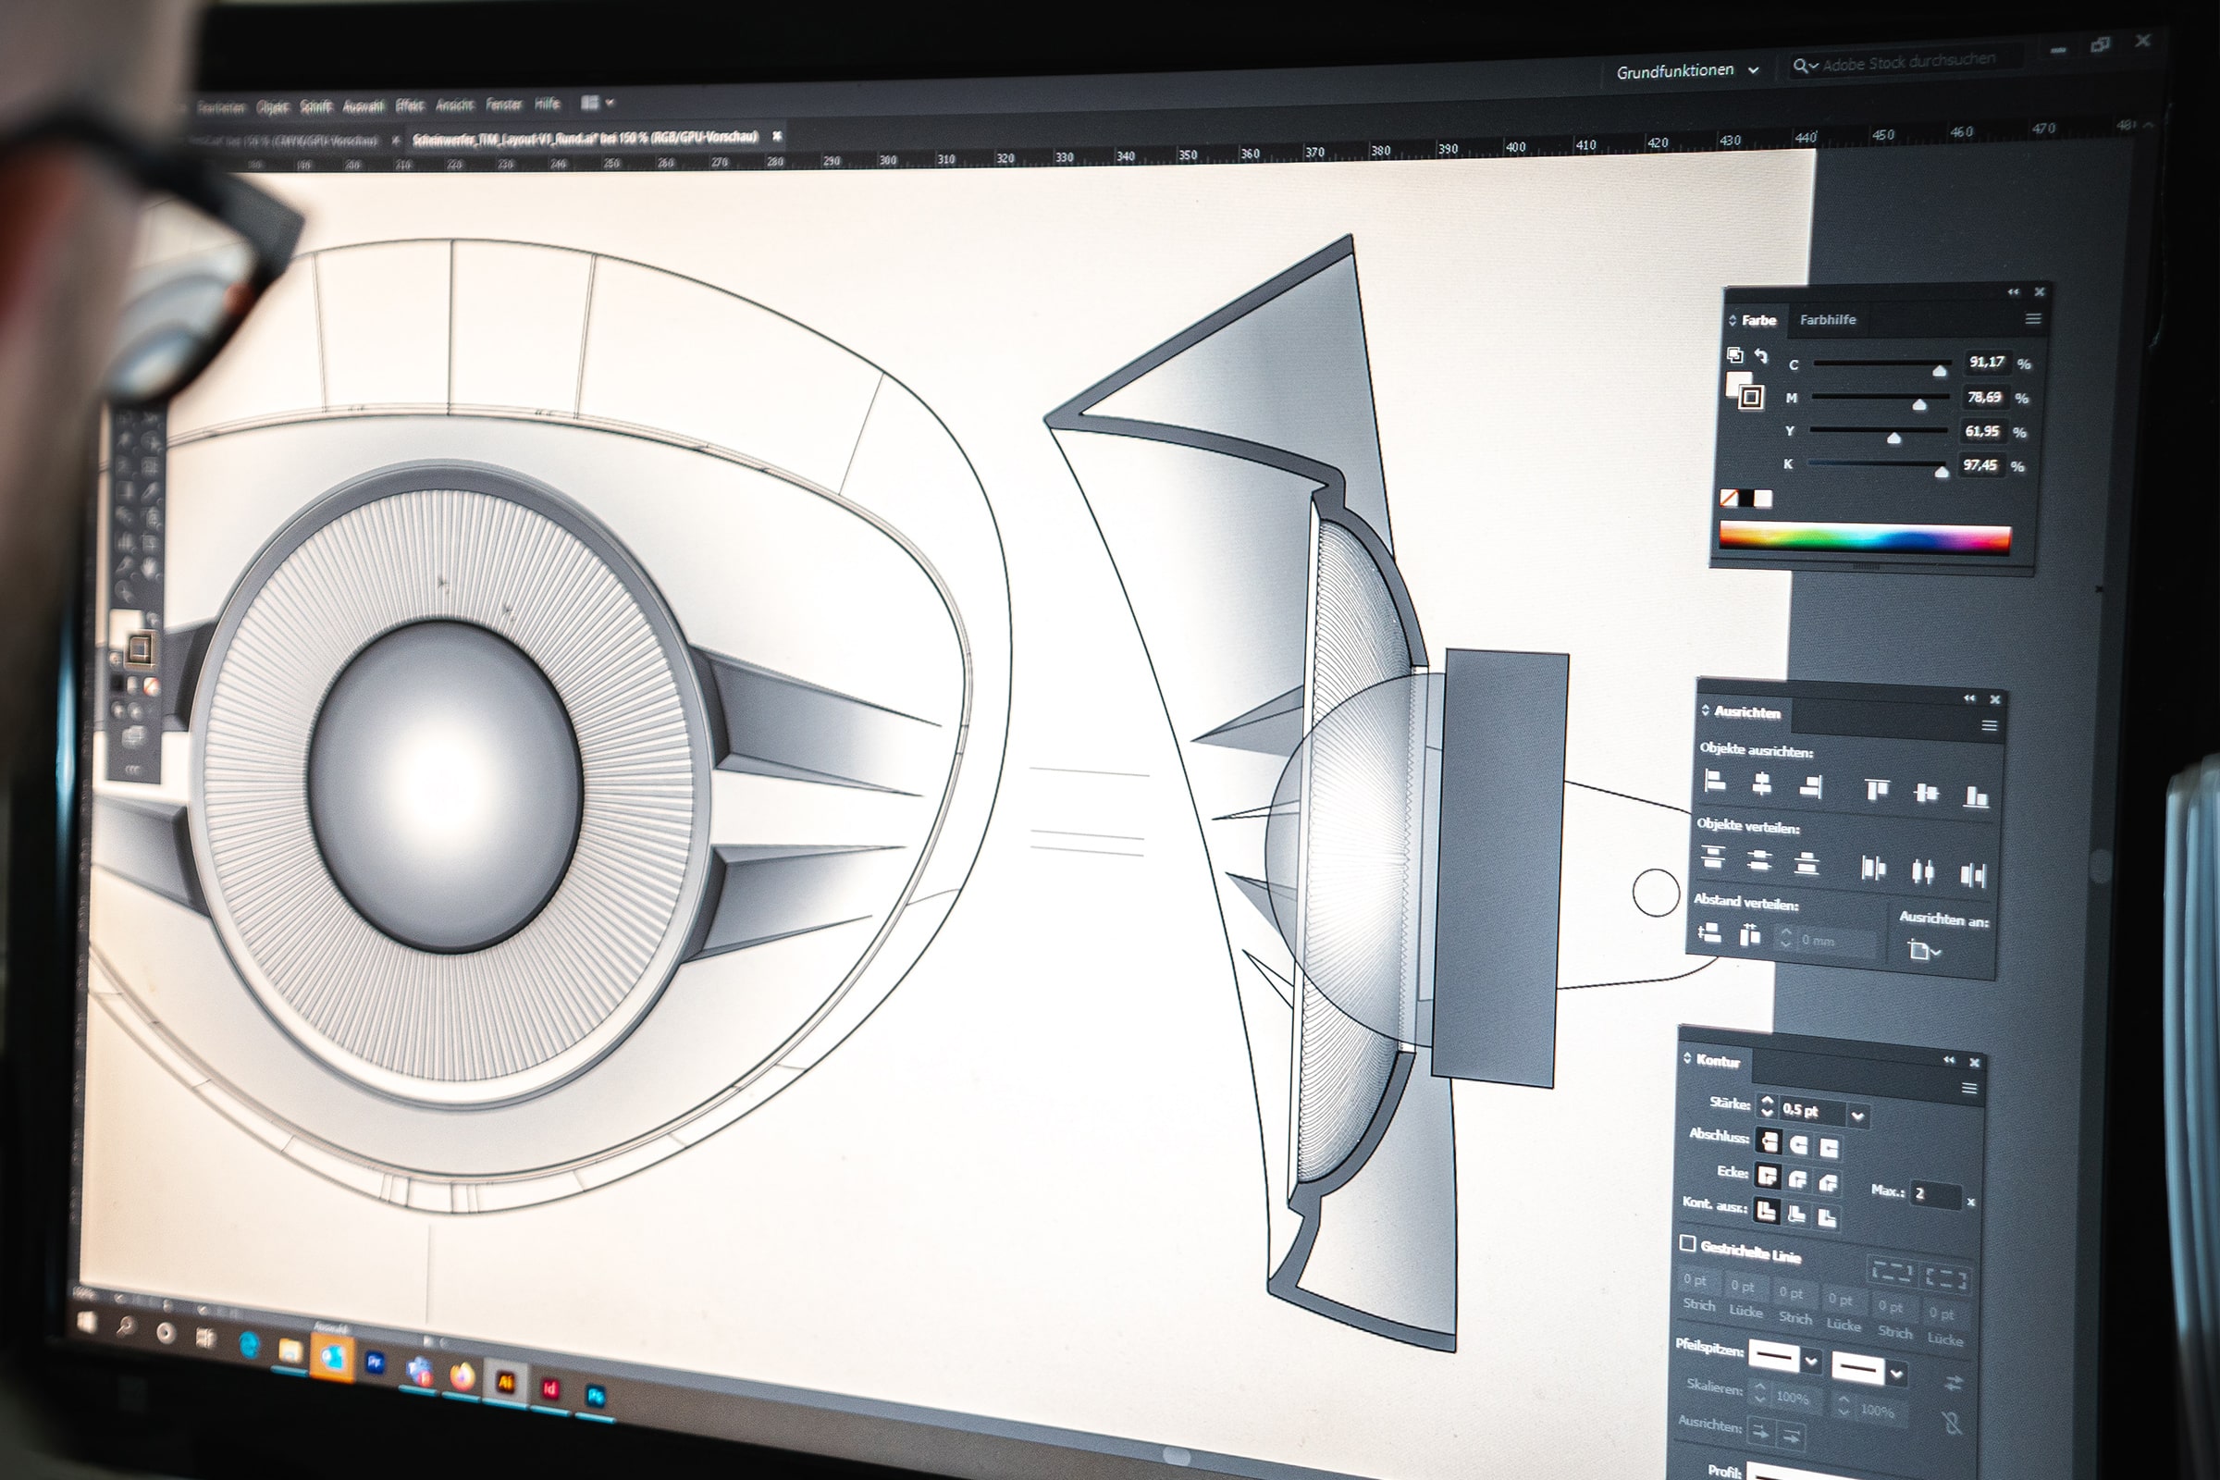2220x1480 pixels.
Task: Align objects to top edge
Action: tap(1877, 789)
